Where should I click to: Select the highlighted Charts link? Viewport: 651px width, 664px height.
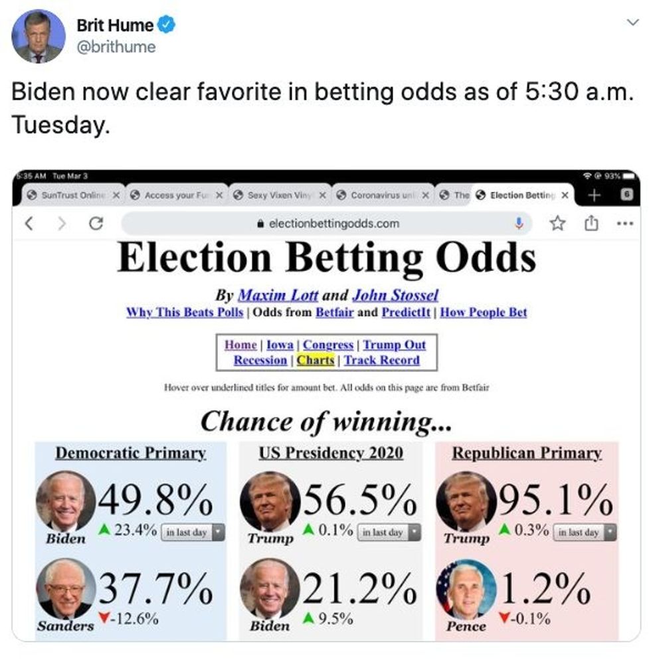[x=316, y=361]
